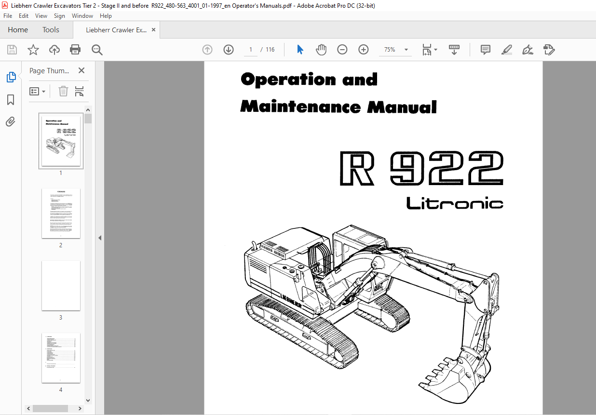Click thumbnails panel scroll up arrow
596x415 pixels.
pos(88,109)
